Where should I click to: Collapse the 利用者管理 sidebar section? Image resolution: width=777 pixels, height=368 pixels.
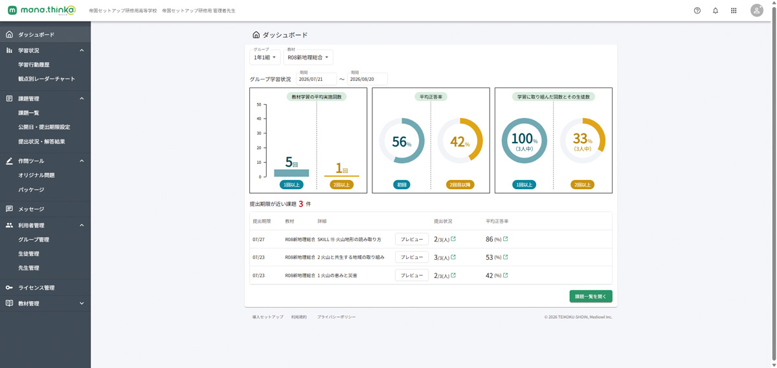tap(82, 225)
